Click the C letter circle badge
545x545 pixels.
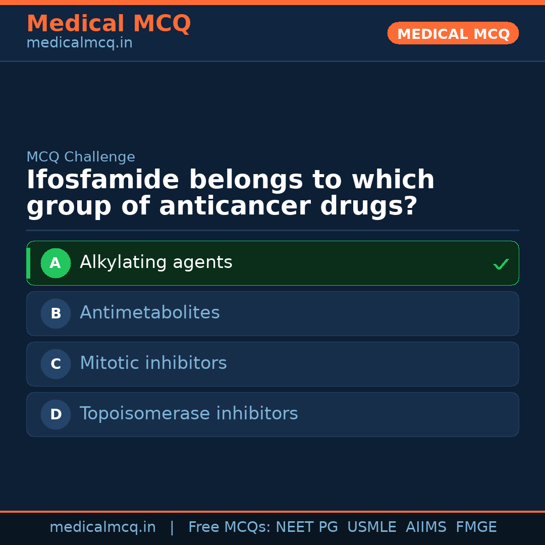(56, 364)
